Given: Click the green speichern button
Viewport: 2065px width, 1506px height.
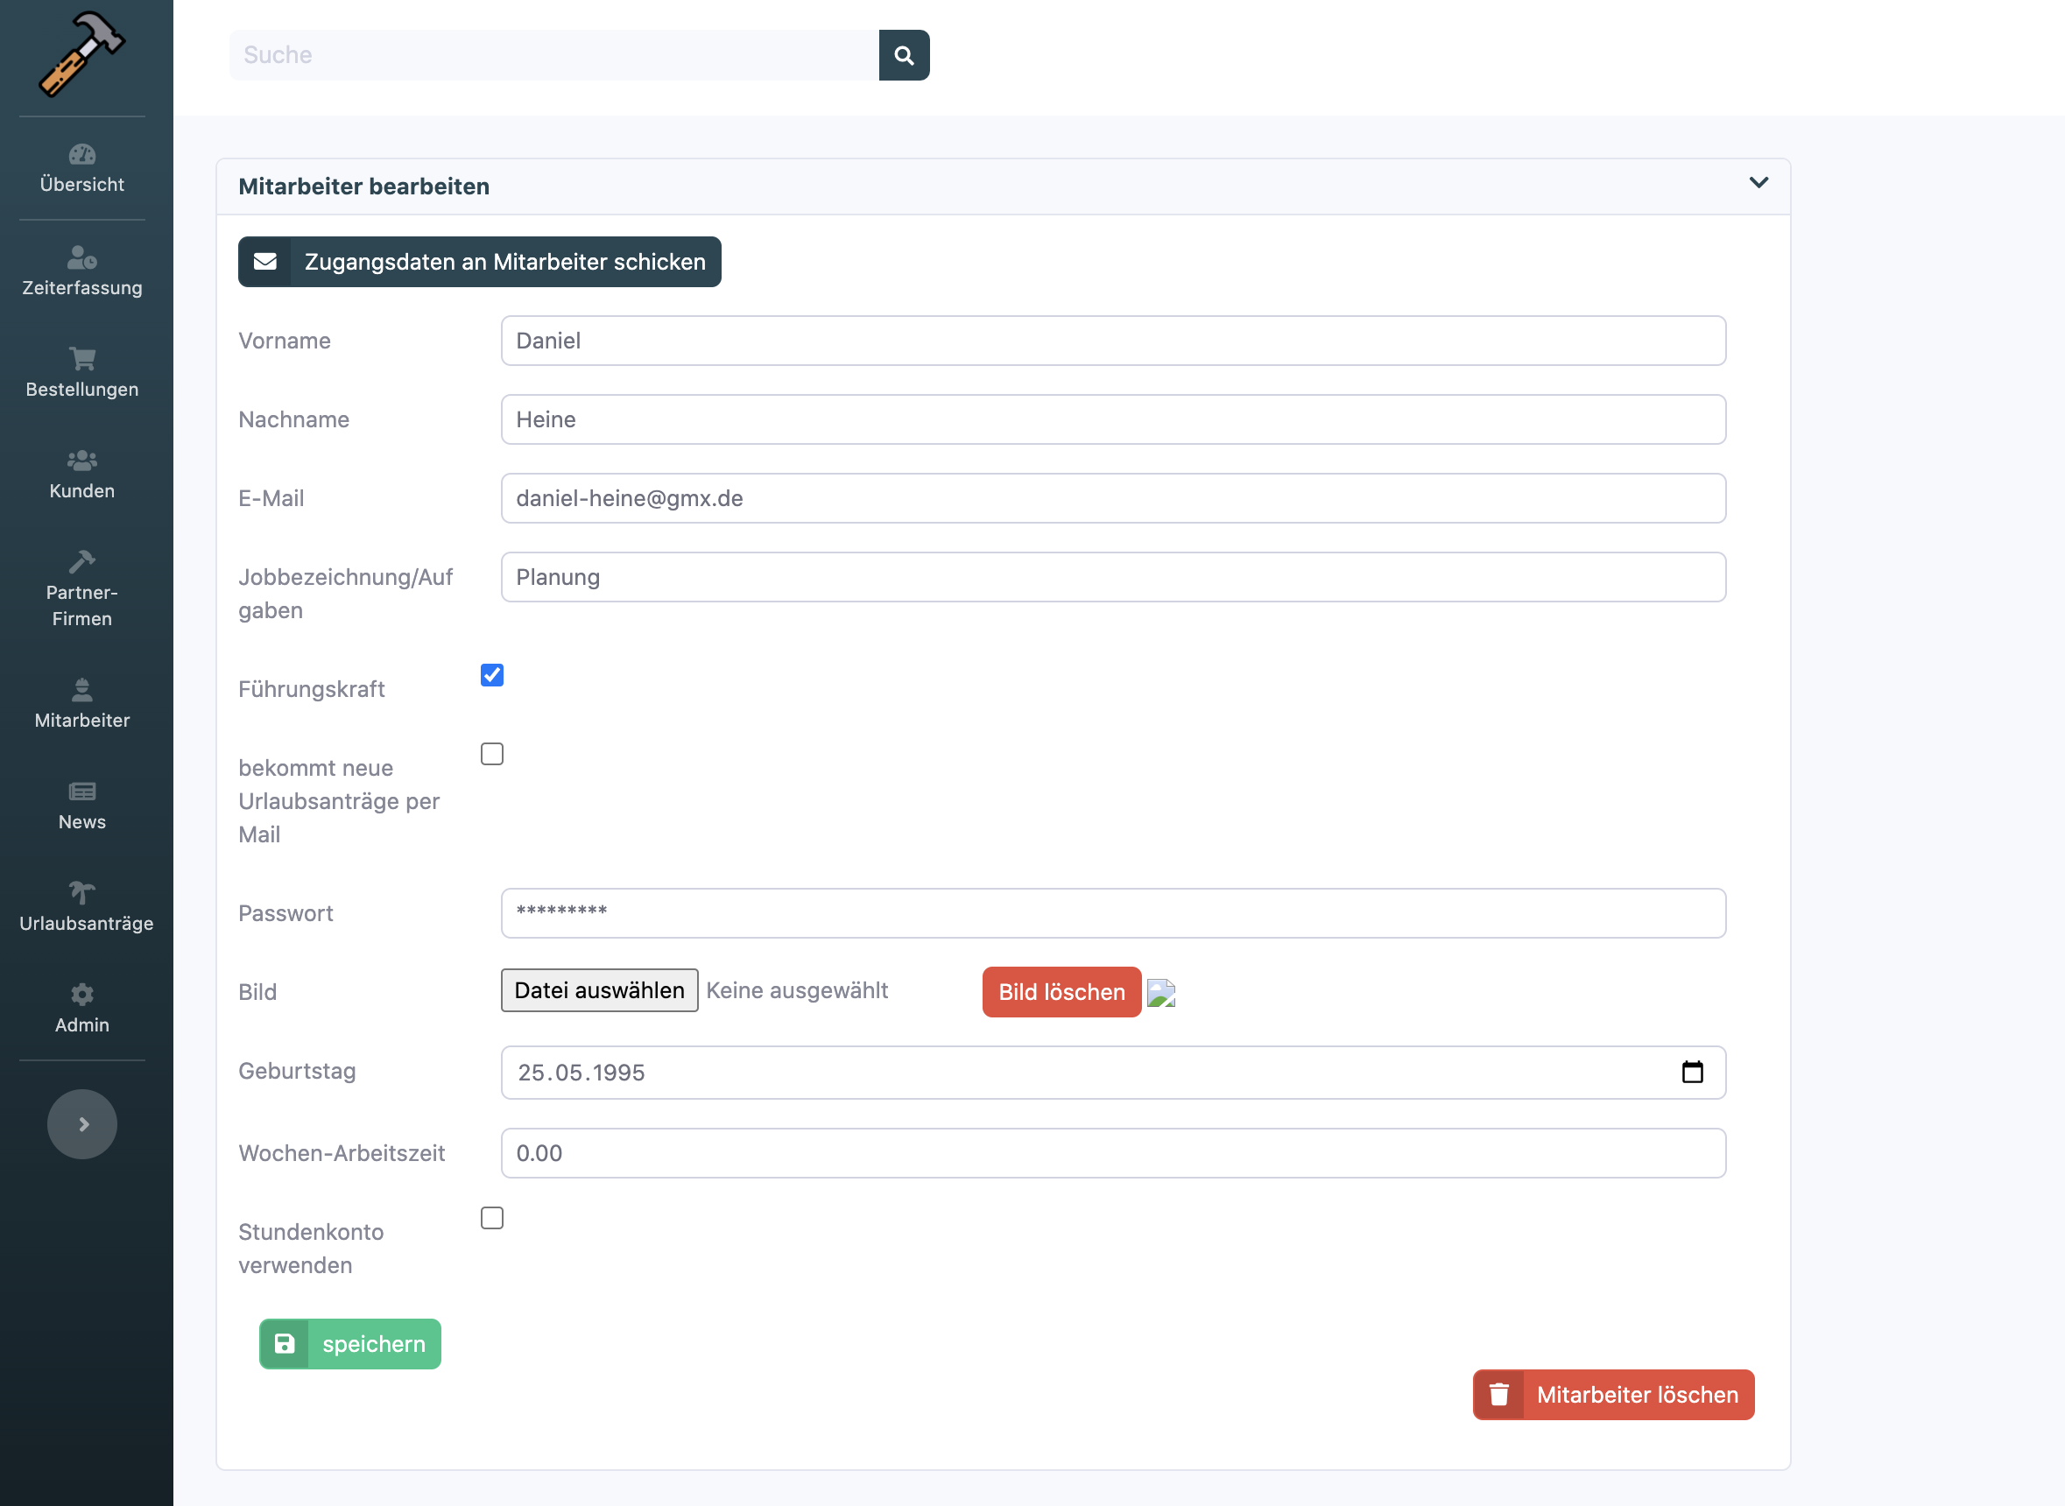Looking at the screenshot, I should (350, 1344).
